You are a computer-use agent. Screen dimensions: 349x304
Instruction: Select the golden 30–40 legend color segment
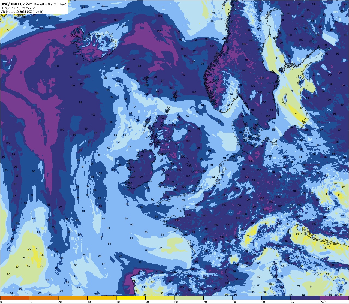click(x=102, y=298)
